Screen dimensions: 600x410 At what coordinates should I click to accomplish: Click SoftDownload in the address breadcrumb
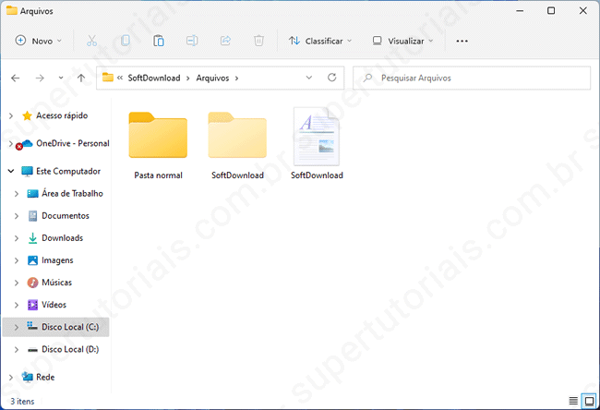pos(153,78)
